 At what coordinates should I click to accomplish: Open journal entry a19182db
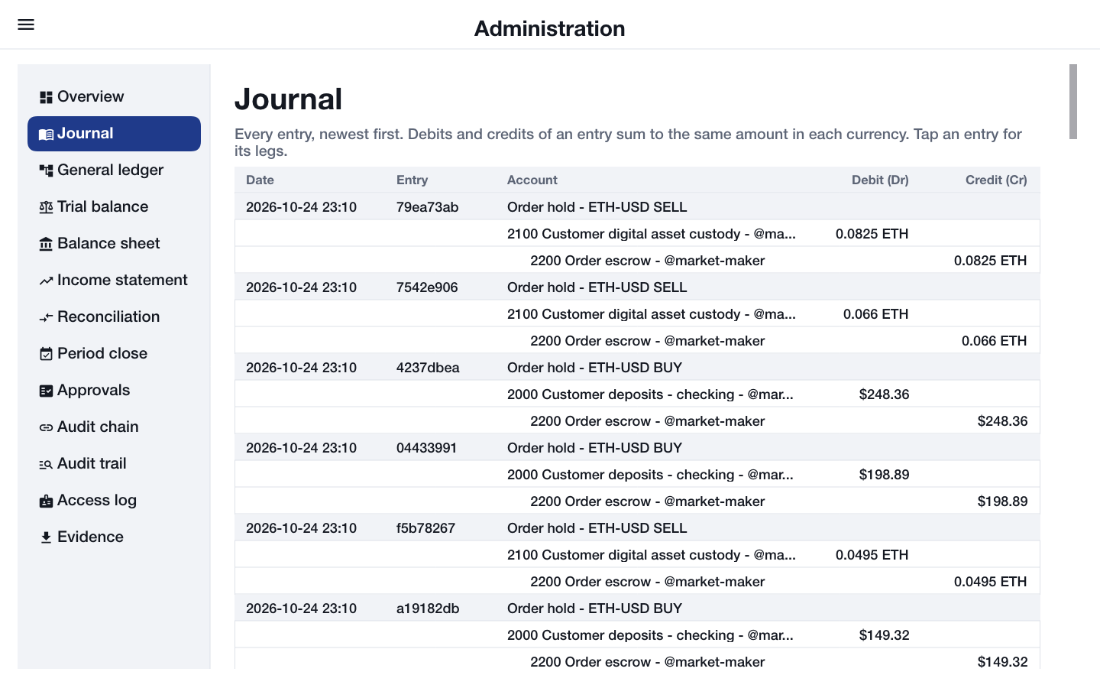coord(637,608)
